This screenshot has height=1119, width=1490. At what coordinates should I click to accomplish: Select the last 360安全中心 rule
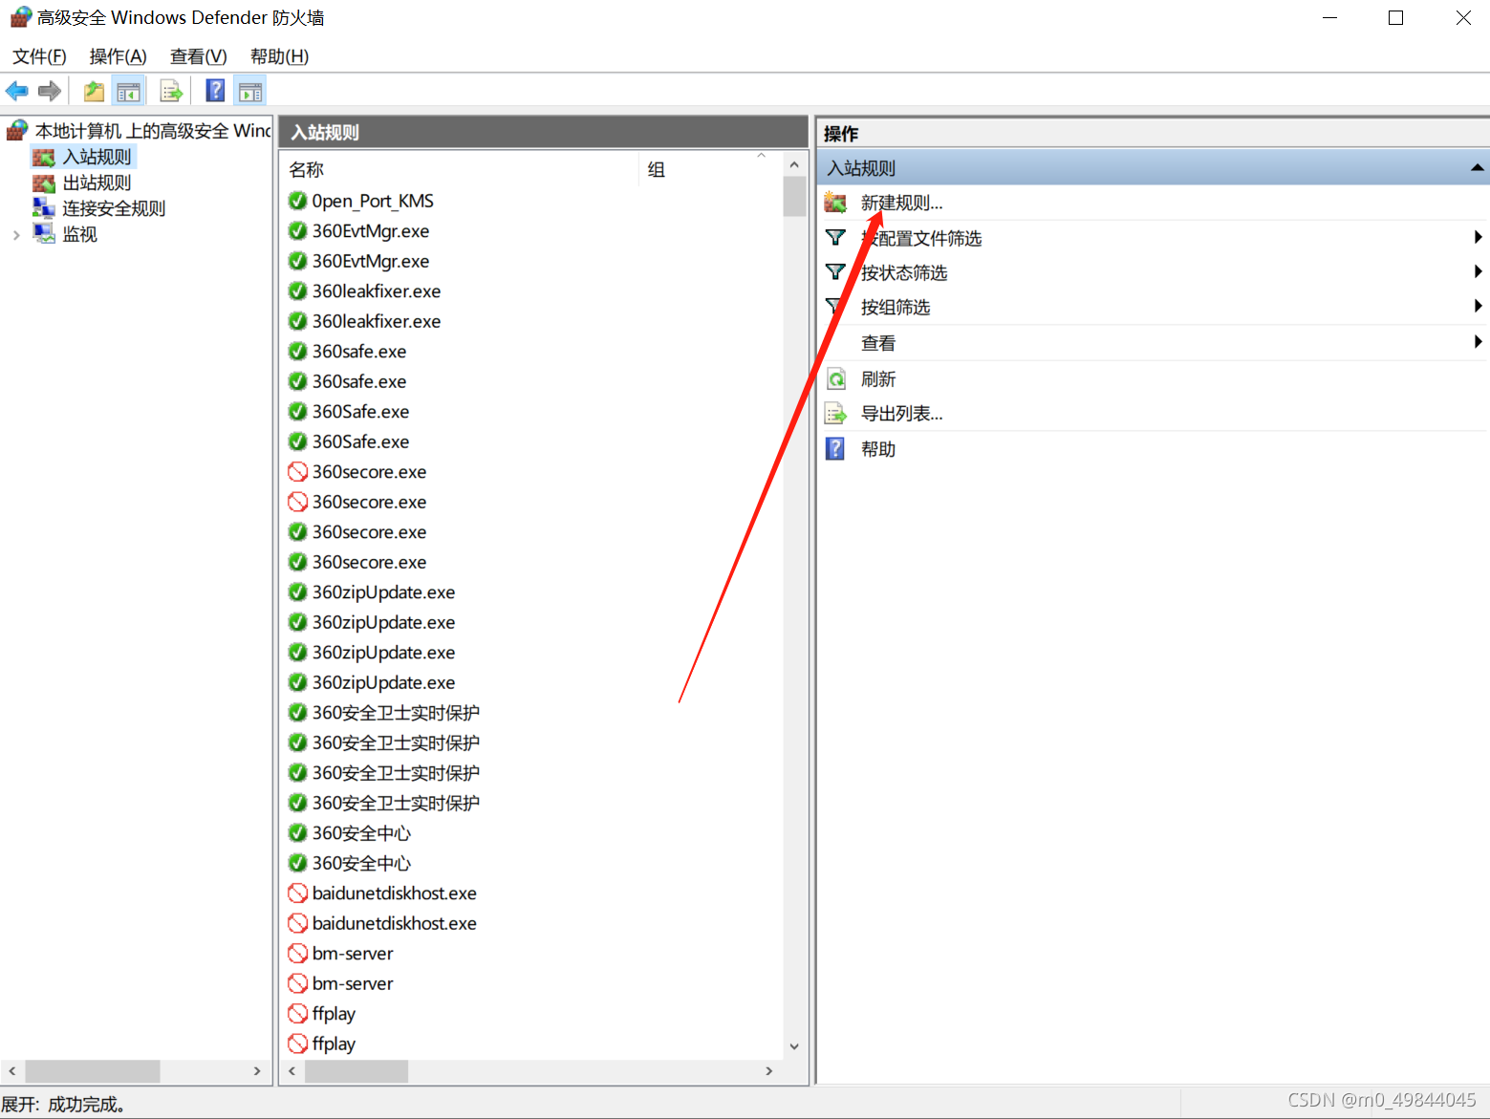click(x=361, y=863)
